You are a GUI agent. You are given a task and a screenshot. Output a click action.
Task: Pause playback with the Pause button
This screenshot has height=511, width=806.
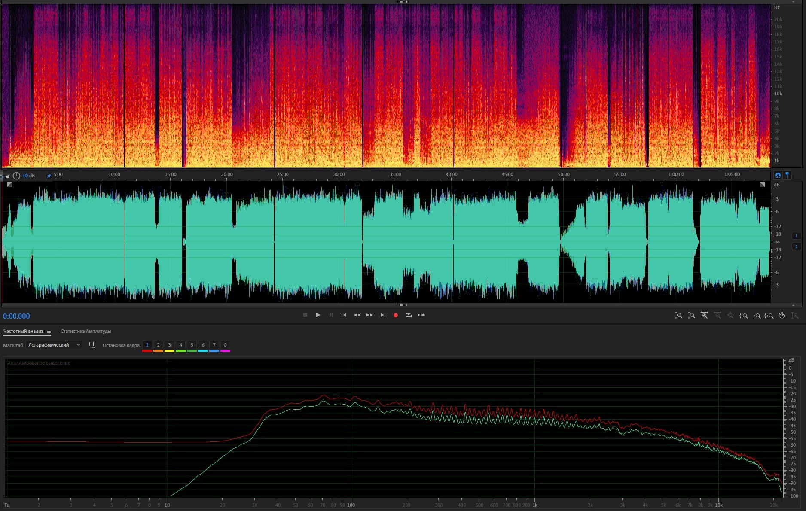(x=331, y=315)
